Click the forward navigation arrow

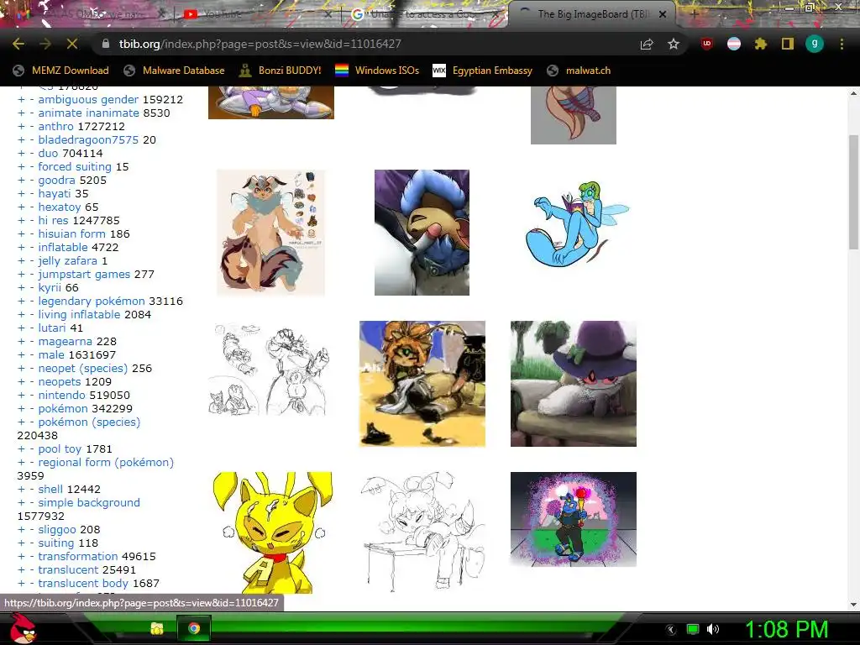pyautogui.click(x=45, y=44)
